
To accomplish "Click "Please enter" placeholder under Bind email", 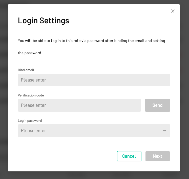I will pyautogui.click(x=33, y=80).
